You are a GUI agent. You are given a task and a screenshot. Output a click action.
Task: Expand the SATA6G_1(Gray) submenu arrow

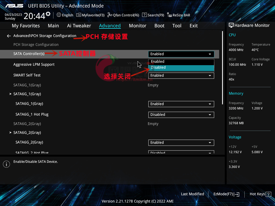pos(10,94)
